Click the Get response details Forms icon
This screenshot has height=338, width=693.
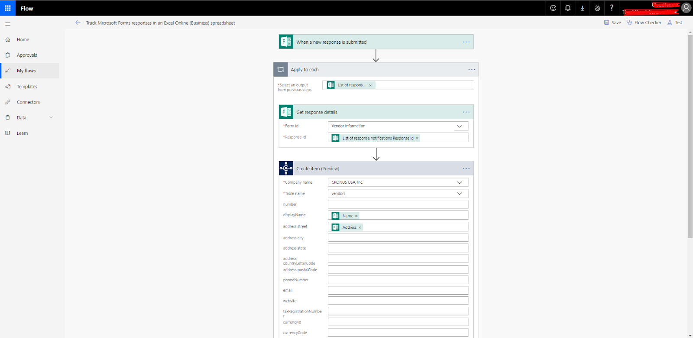(286, 112)
